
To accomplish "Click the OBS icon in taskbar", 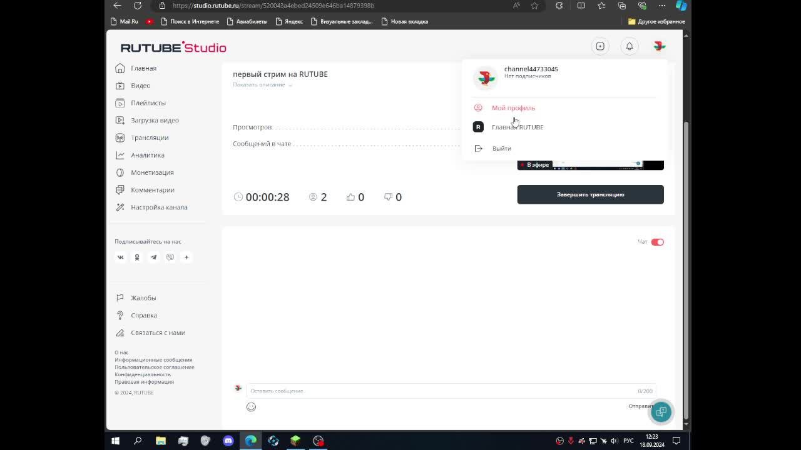I will tap(318, 441).
